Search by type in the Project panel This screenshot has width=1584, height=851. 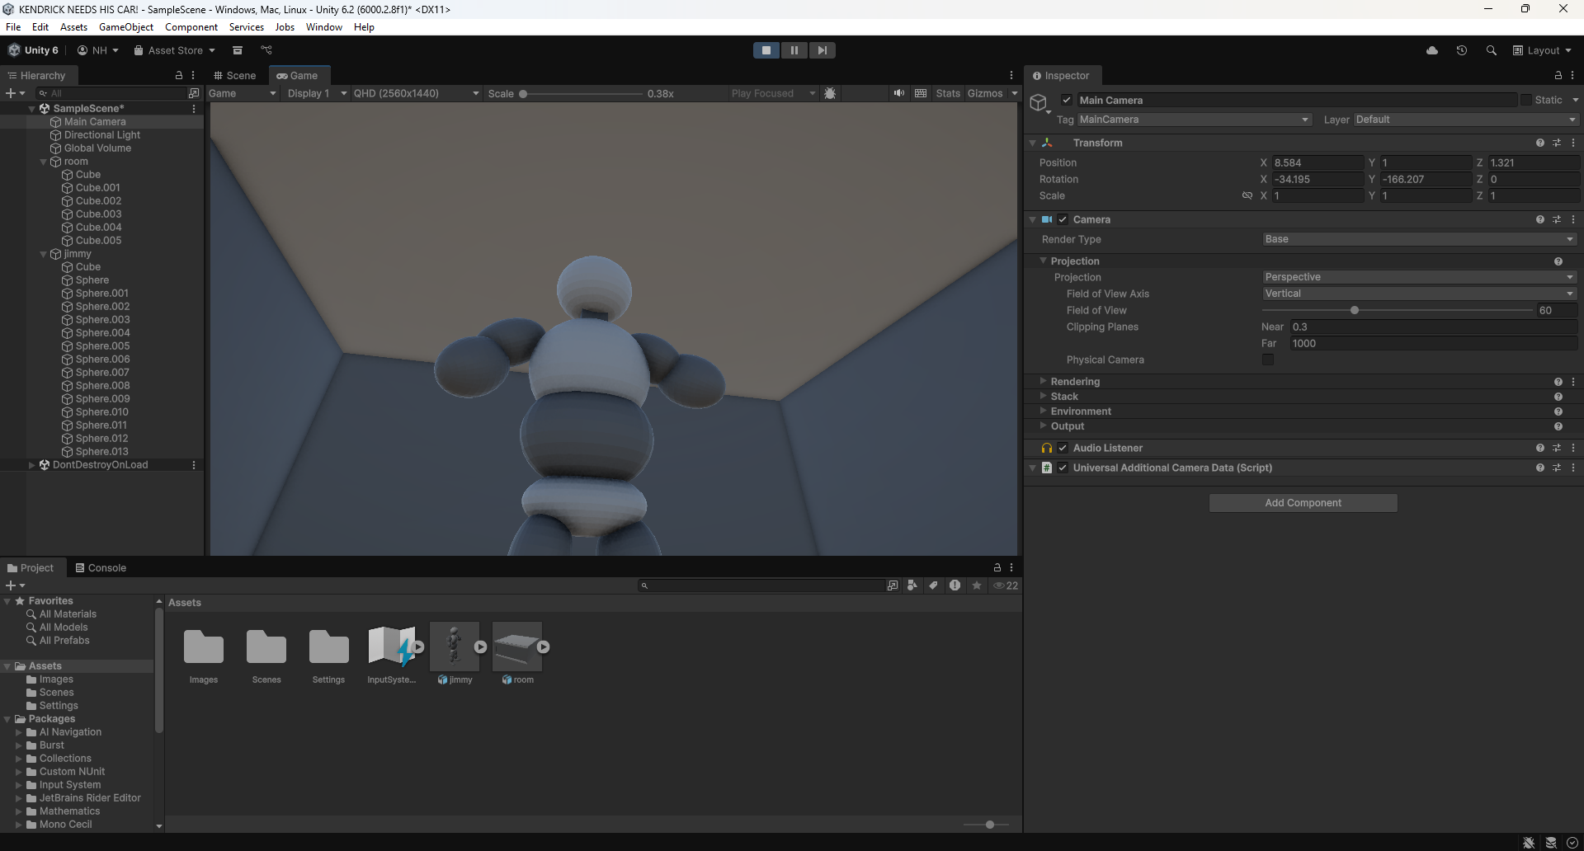[x=912, y=585]
